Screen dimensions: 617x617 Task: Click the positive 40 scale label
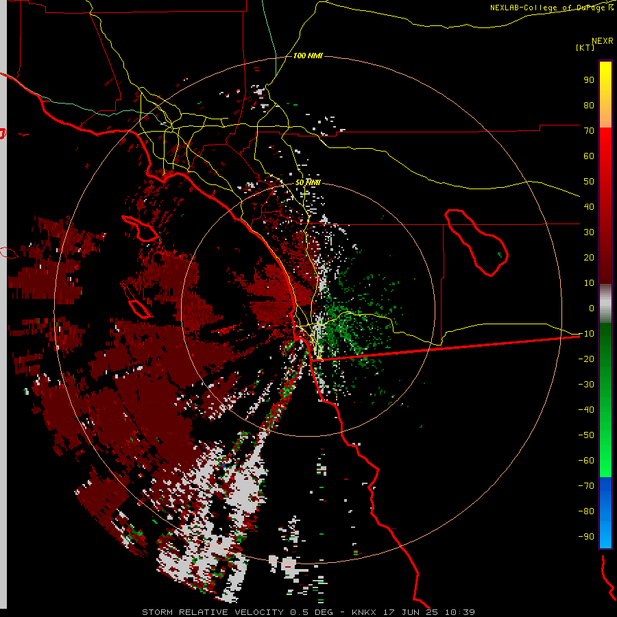point(589,206)
